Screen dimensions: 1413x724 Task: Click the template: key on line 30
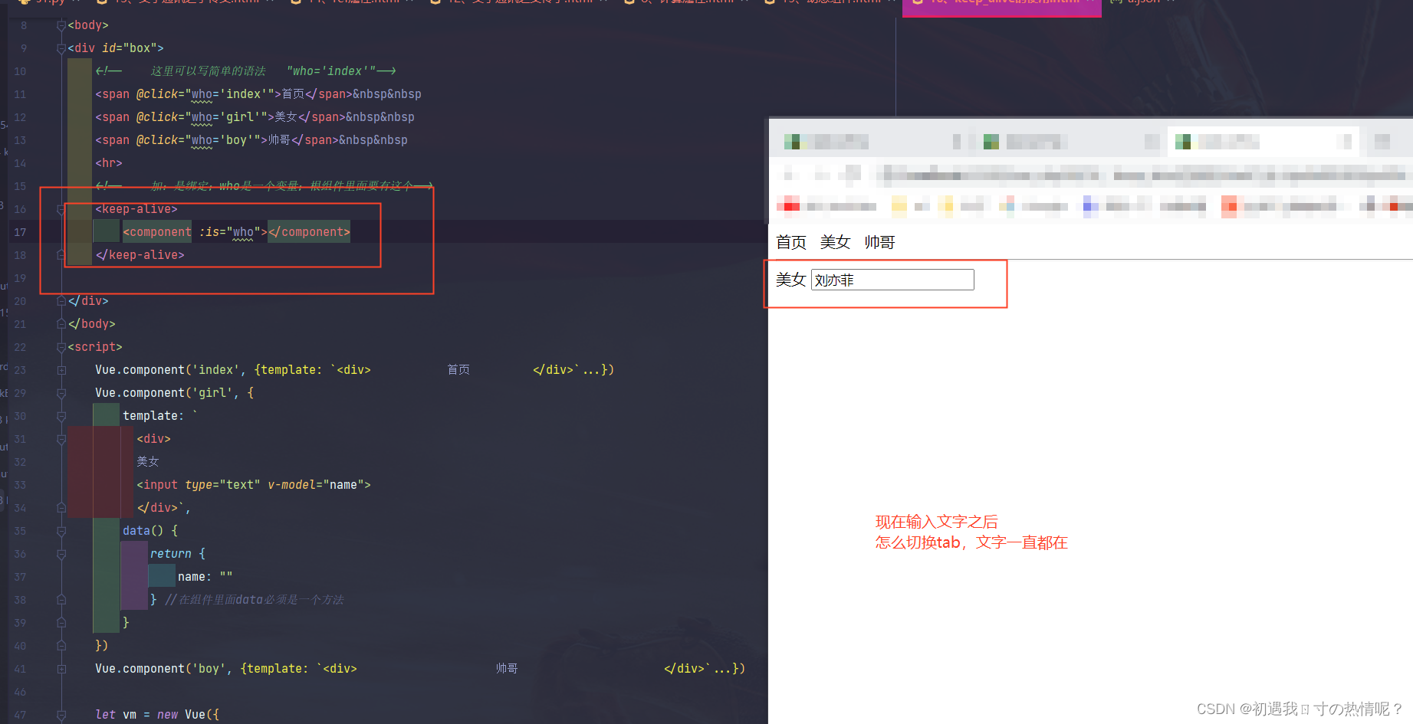tap(153, 416)
